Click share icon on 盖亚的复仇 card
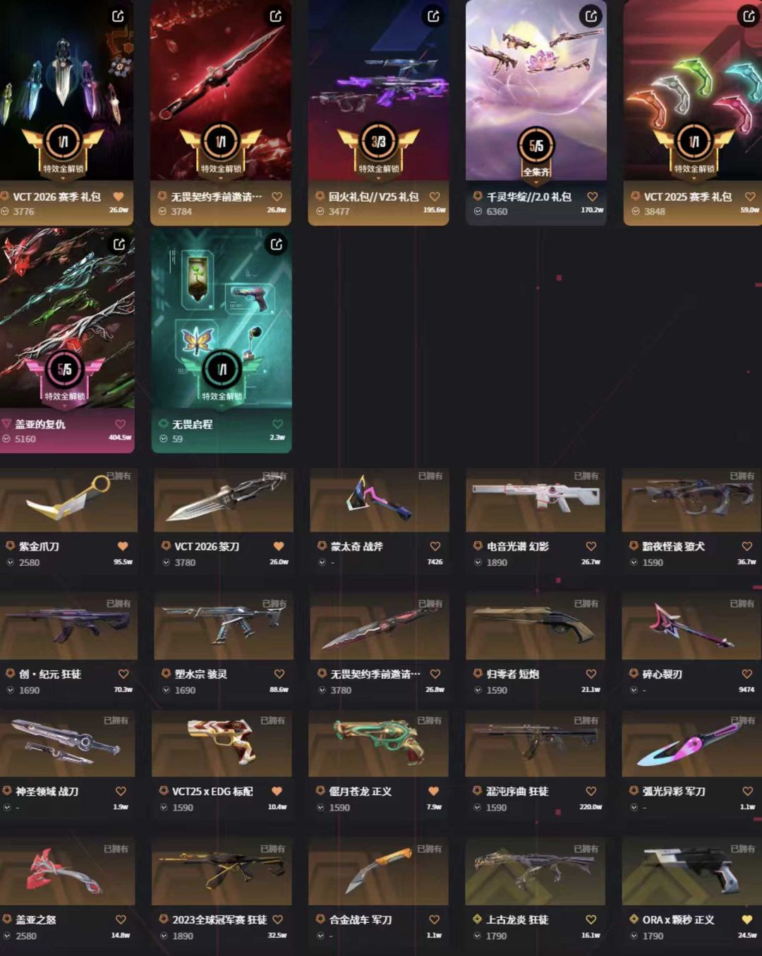The image size is (762, 956). tap(119, 244)
